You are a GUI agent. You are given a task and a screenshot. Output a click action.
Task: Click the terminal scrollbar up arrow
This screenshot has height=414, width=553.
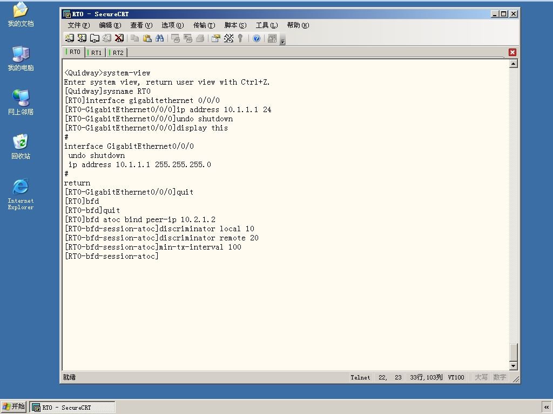click(514, 64)
